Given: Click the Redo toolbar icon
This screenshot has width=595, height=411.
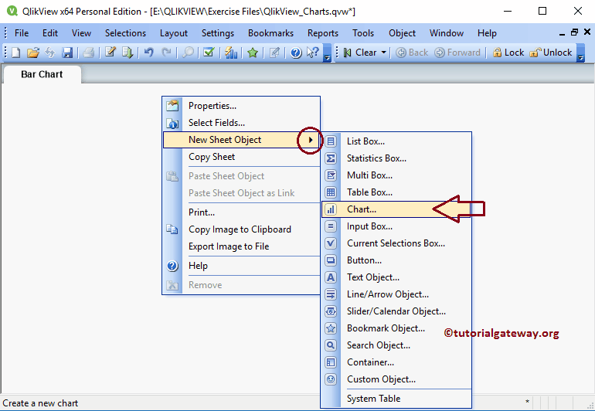Looking at the screenshot, I should point(166,53).
